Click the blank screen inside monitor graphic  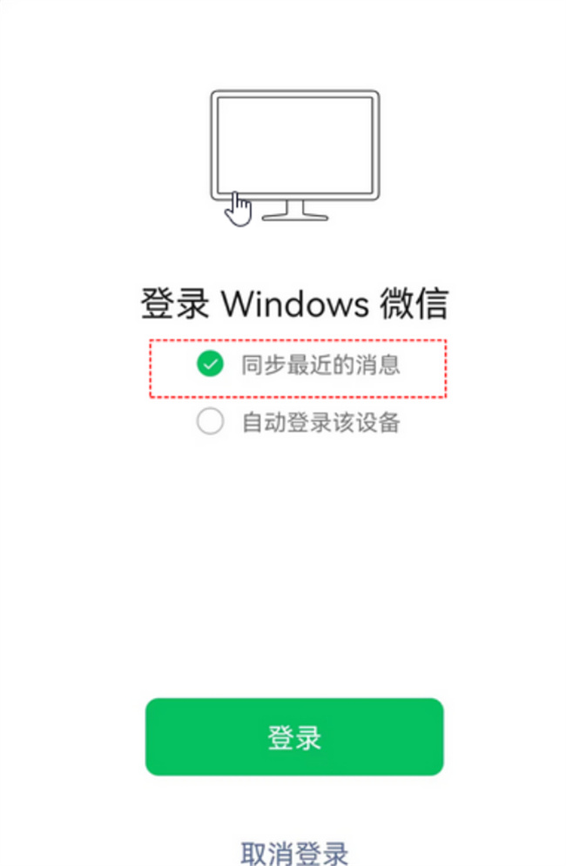[x=294, y=145]
